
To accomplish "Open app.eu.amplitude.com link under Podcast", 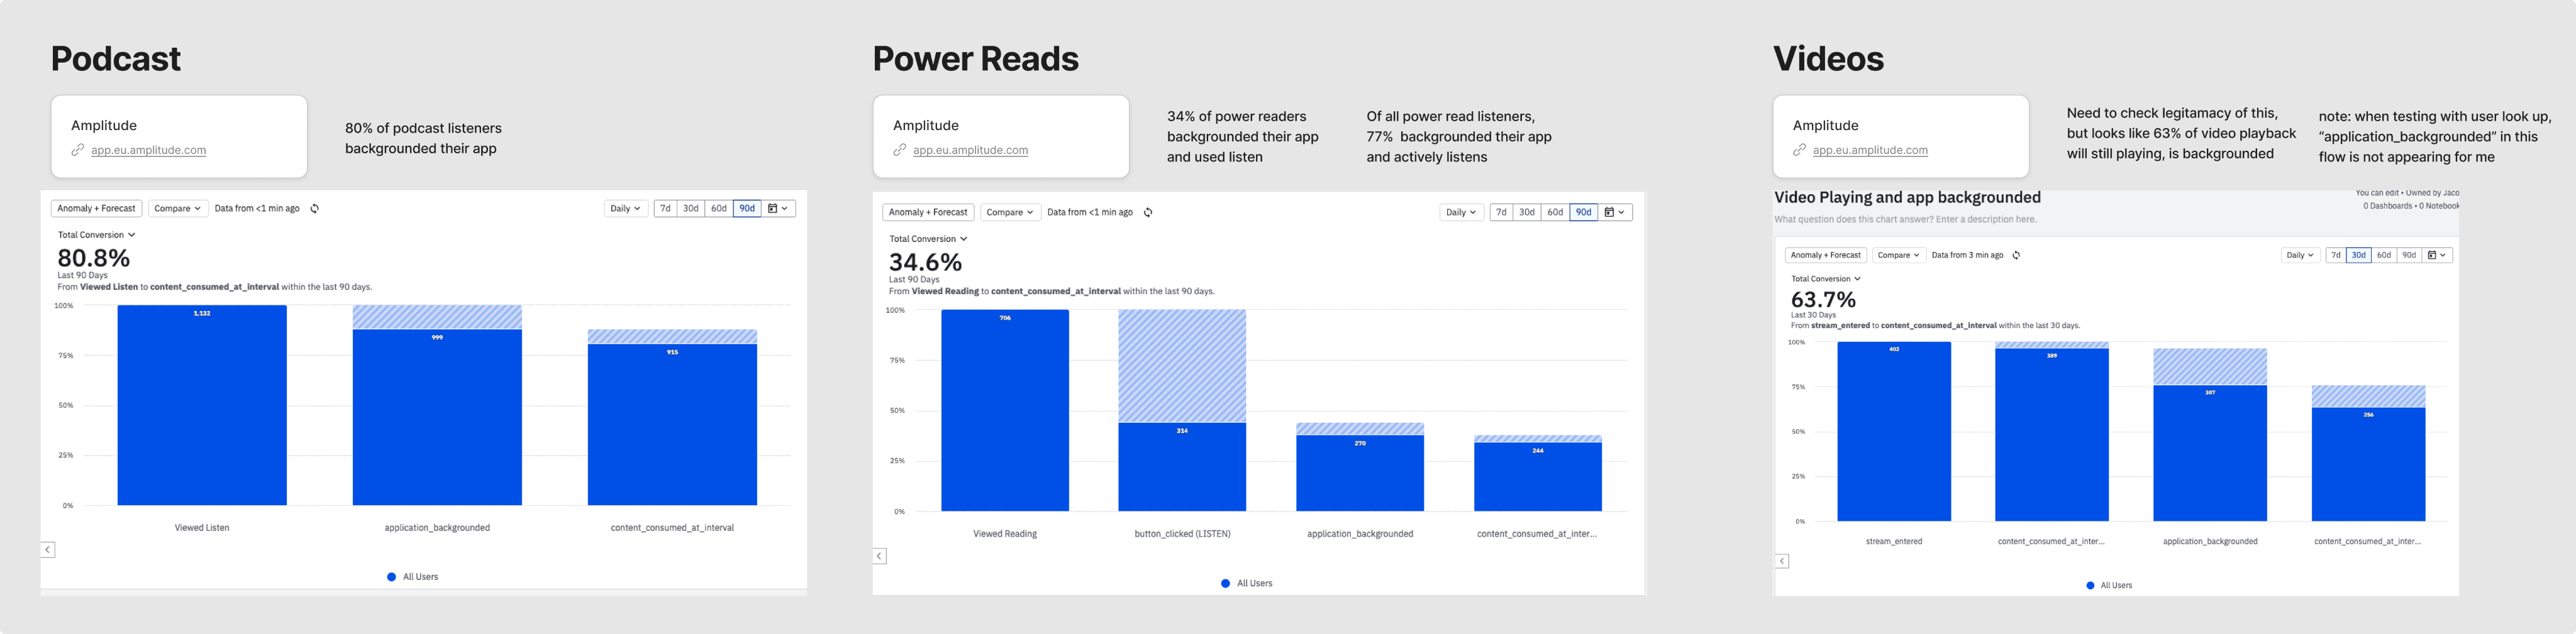I will 148,151.
